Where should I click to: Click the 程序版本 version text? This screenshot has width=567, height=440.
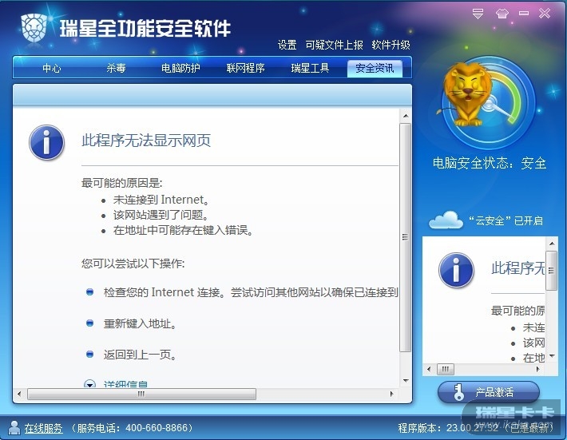(x=475, y=428)
